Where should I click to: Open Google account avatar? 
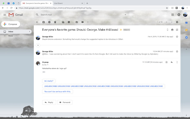pyautogui.click(x=185, y=15)
